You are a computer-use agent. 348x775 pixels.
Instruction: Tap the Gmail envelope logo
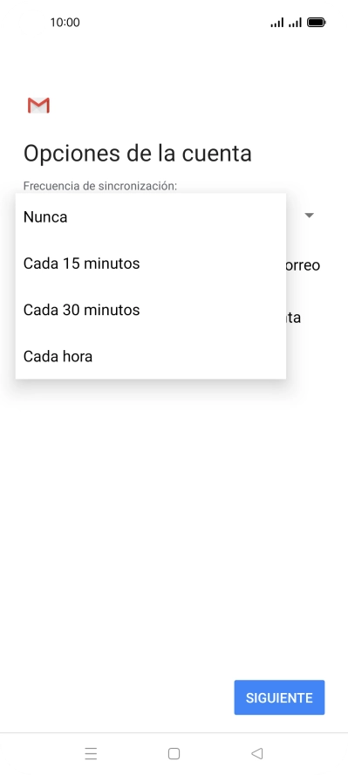(38, 106)
